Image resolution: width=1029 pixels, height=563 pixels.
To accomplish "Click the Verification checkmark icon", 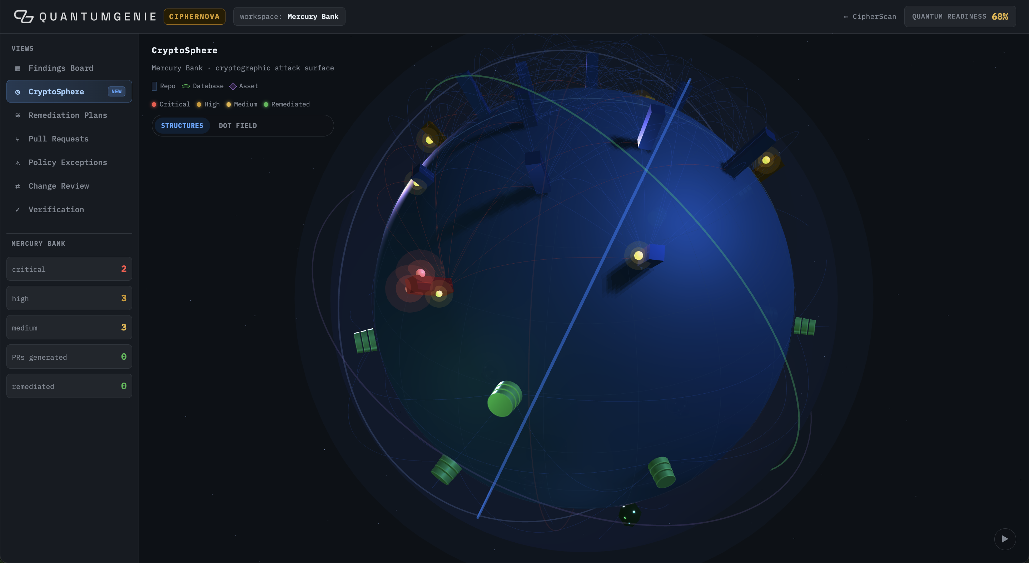I will tap(18, 210).
